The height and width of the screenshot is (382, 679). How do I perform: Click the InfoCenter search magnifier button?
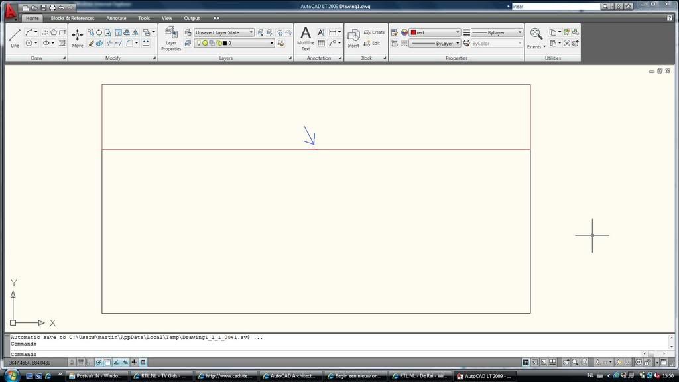tap(605, 7)
